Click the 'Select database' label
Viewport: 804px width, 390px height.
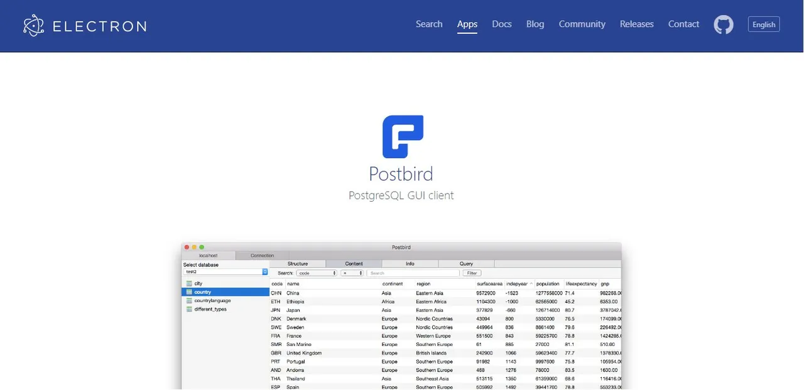pos(201,265)
